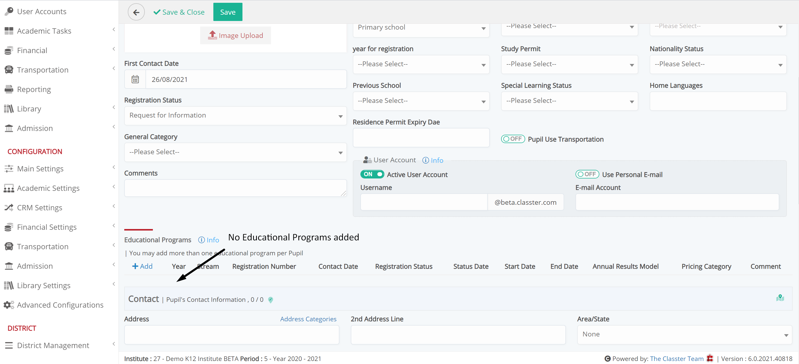The width and height of the screenshot is (799, 364).
Task: Click the Library Settings books icon
Action: pos(9,285)
